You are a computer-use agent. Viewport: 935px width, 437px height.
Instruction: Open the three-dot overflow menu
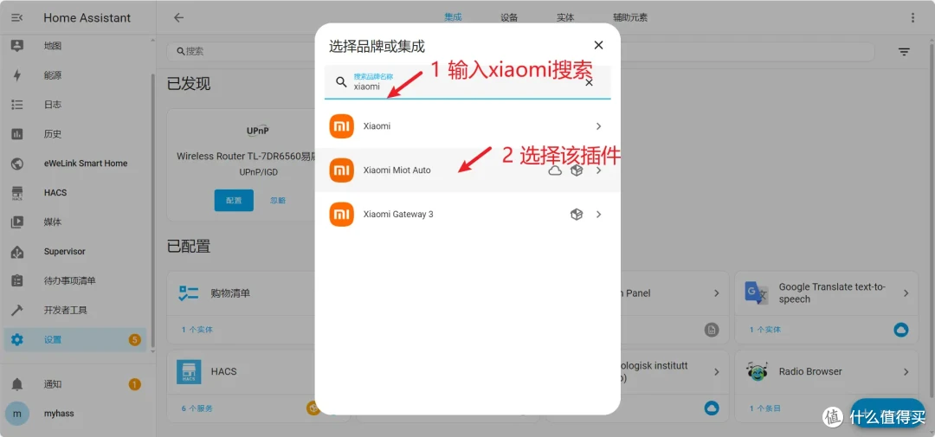click(x=913, y=18)
